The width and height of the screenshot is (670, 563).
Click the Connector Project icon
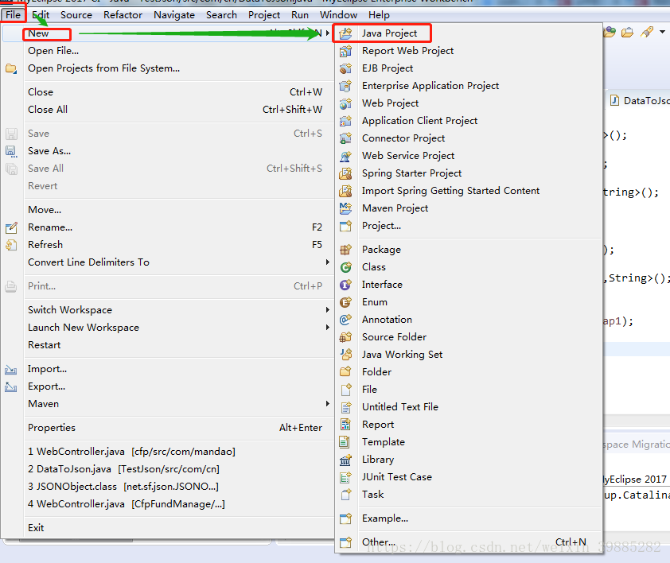click(345, 138)
